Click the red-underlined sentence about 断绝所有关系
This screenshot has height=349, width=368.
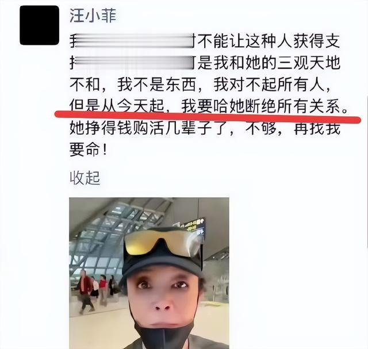click(x=208, y=106)
